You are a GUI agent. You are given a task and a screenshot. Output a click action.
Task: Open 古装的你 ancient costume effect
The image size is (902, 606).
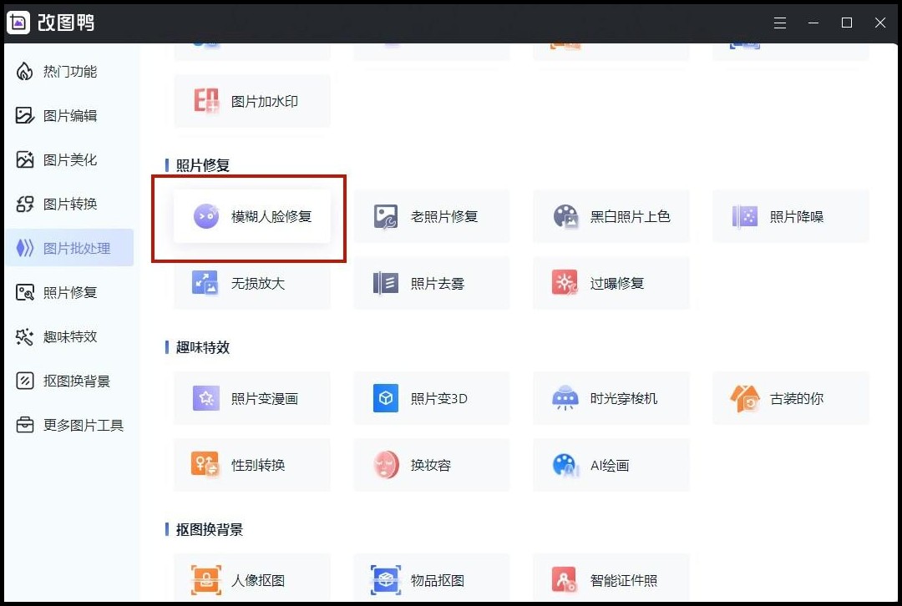point(790,398)
